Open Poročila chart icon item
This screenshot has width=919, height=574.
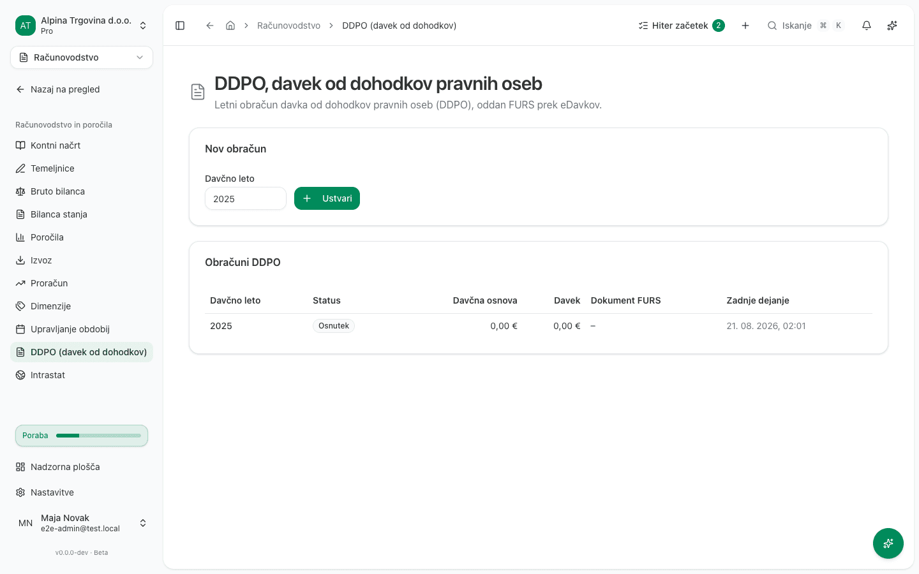click(82, 237)
